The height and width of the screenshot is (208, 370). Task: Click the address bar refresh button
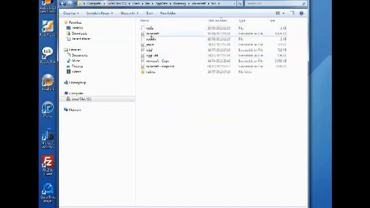[x=240, y=3]
